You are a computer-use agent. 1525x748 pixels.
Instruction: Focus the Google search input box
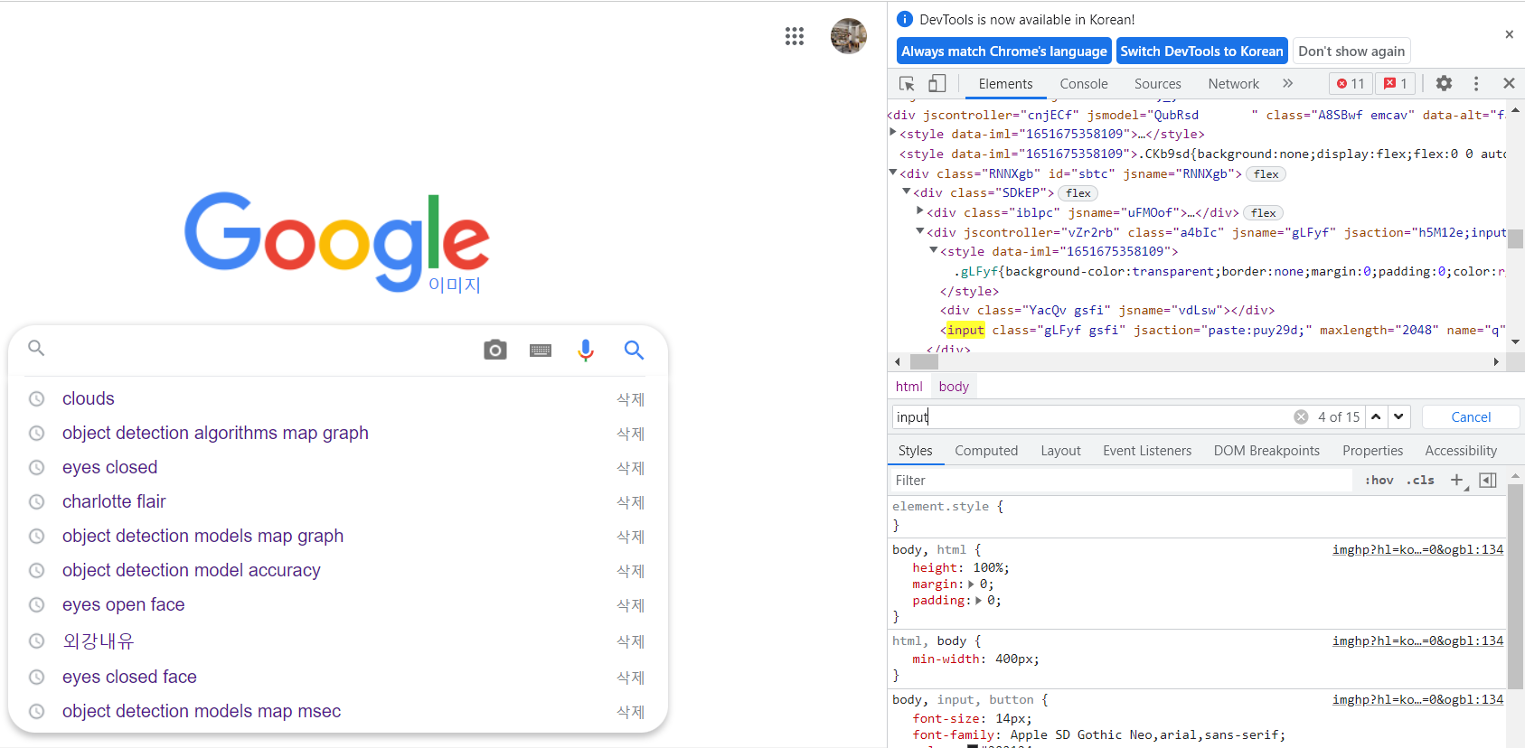(262, 350)
